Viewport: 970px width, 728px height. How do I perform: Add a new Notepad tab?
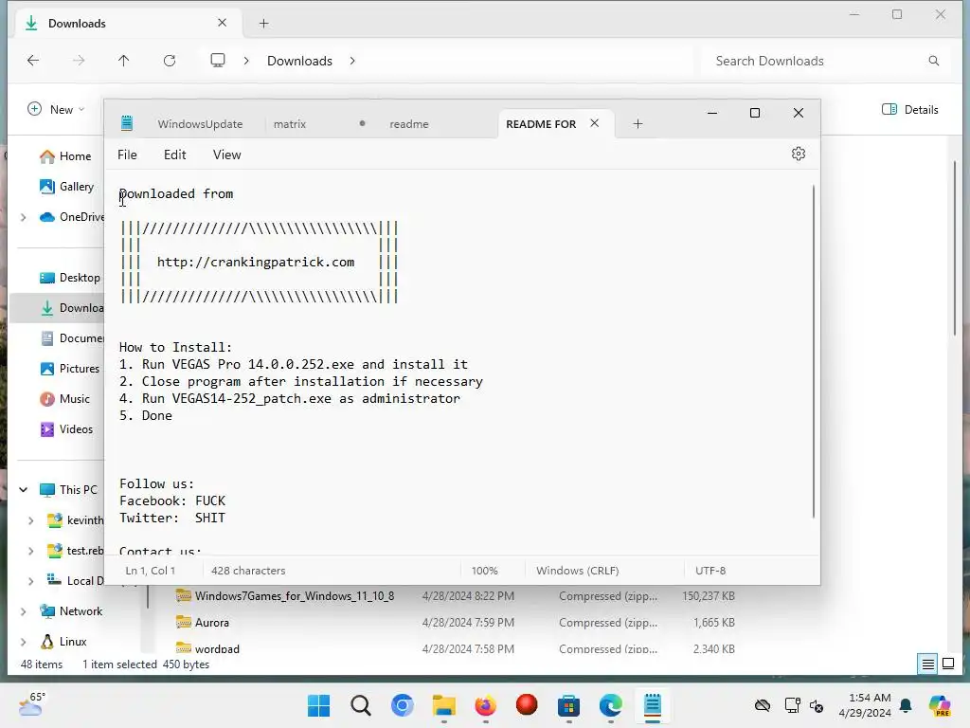click(x=638, y=124)
